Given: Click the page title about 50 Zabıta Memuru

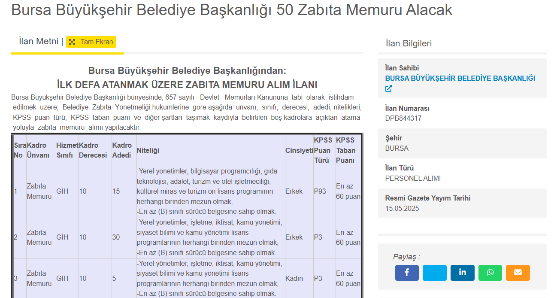Looking at the screenshot, I should click(232, 10).
